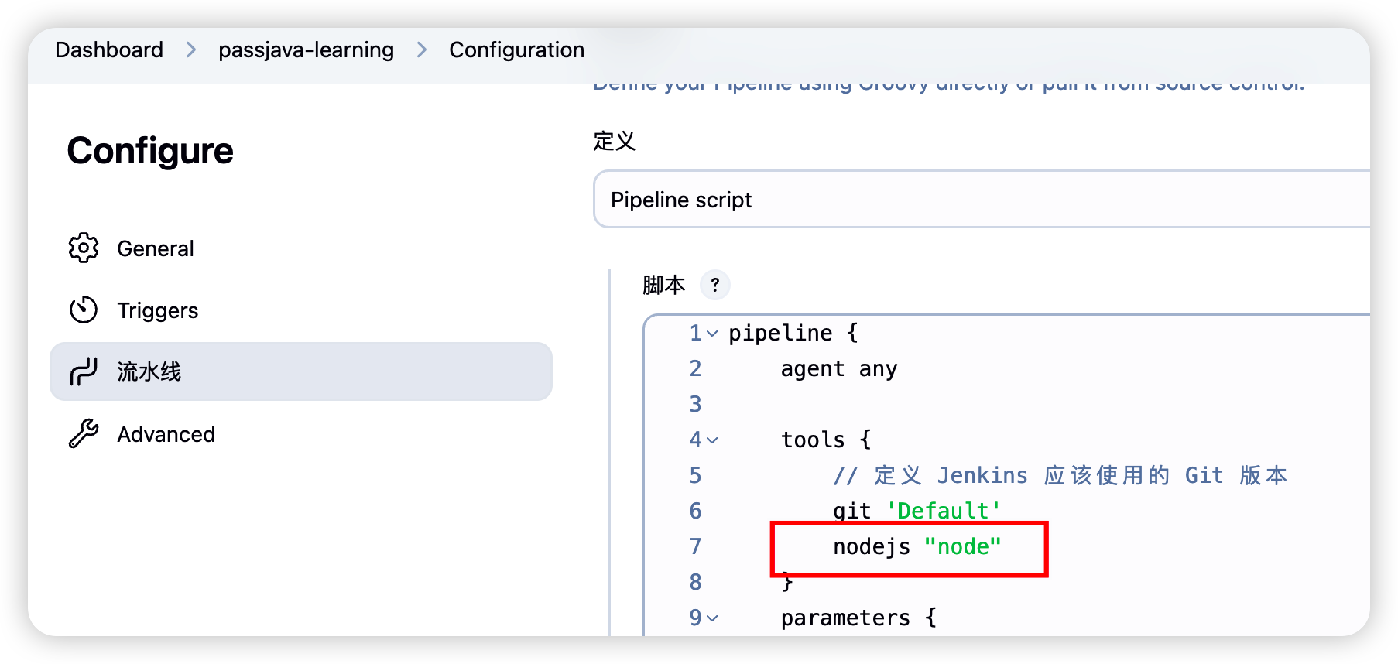Screen dimensions: 1398x664
Task: Click the pipeline icon beside 流水线
Action: coord(84,372)
